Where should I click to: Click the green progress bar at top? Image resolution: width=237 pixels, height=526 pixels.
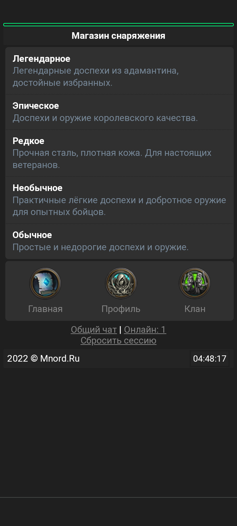coord(118,25)
